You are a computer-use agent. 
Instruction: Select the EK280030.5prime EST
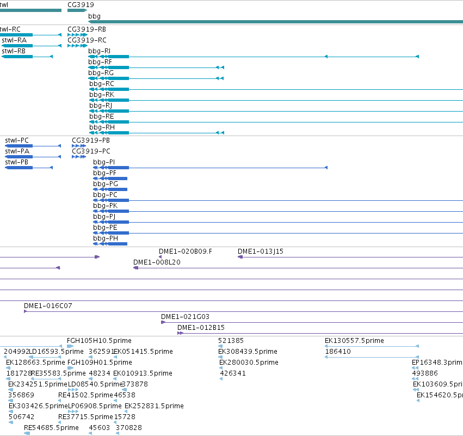coord(221,368)
